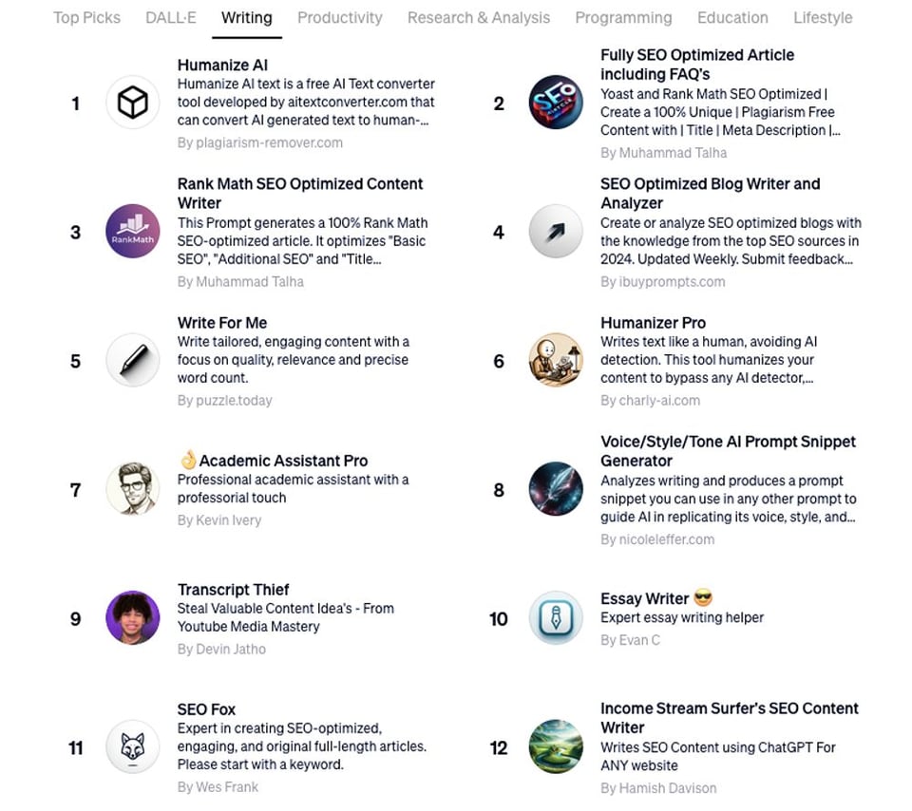
Task: Click the Humanize AI cube icon
Action: click(132, 103)
